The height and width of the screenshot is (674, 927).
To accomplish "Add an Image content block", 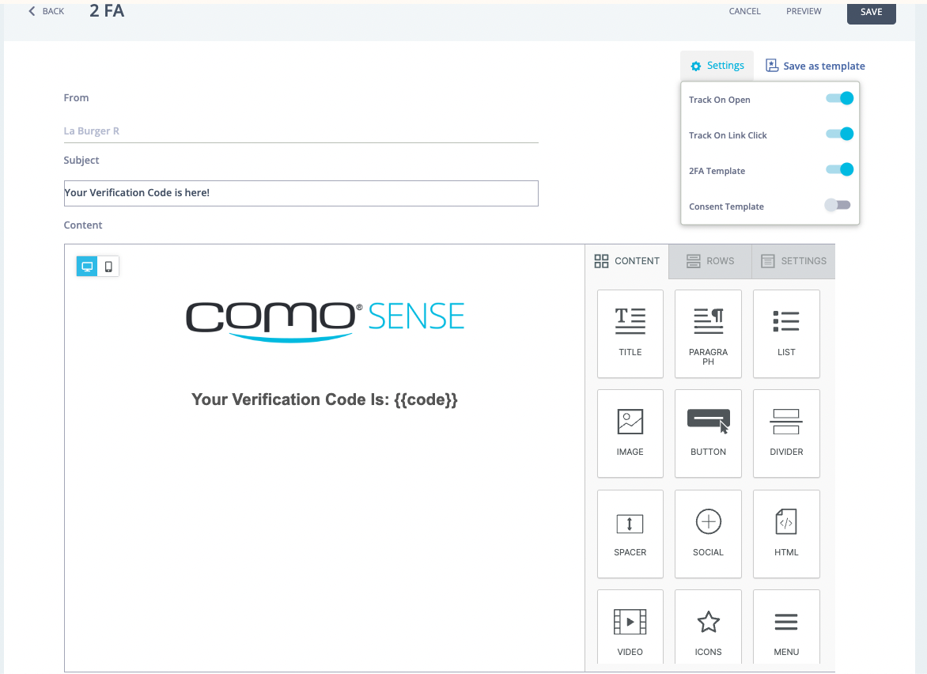I will 630,434.
